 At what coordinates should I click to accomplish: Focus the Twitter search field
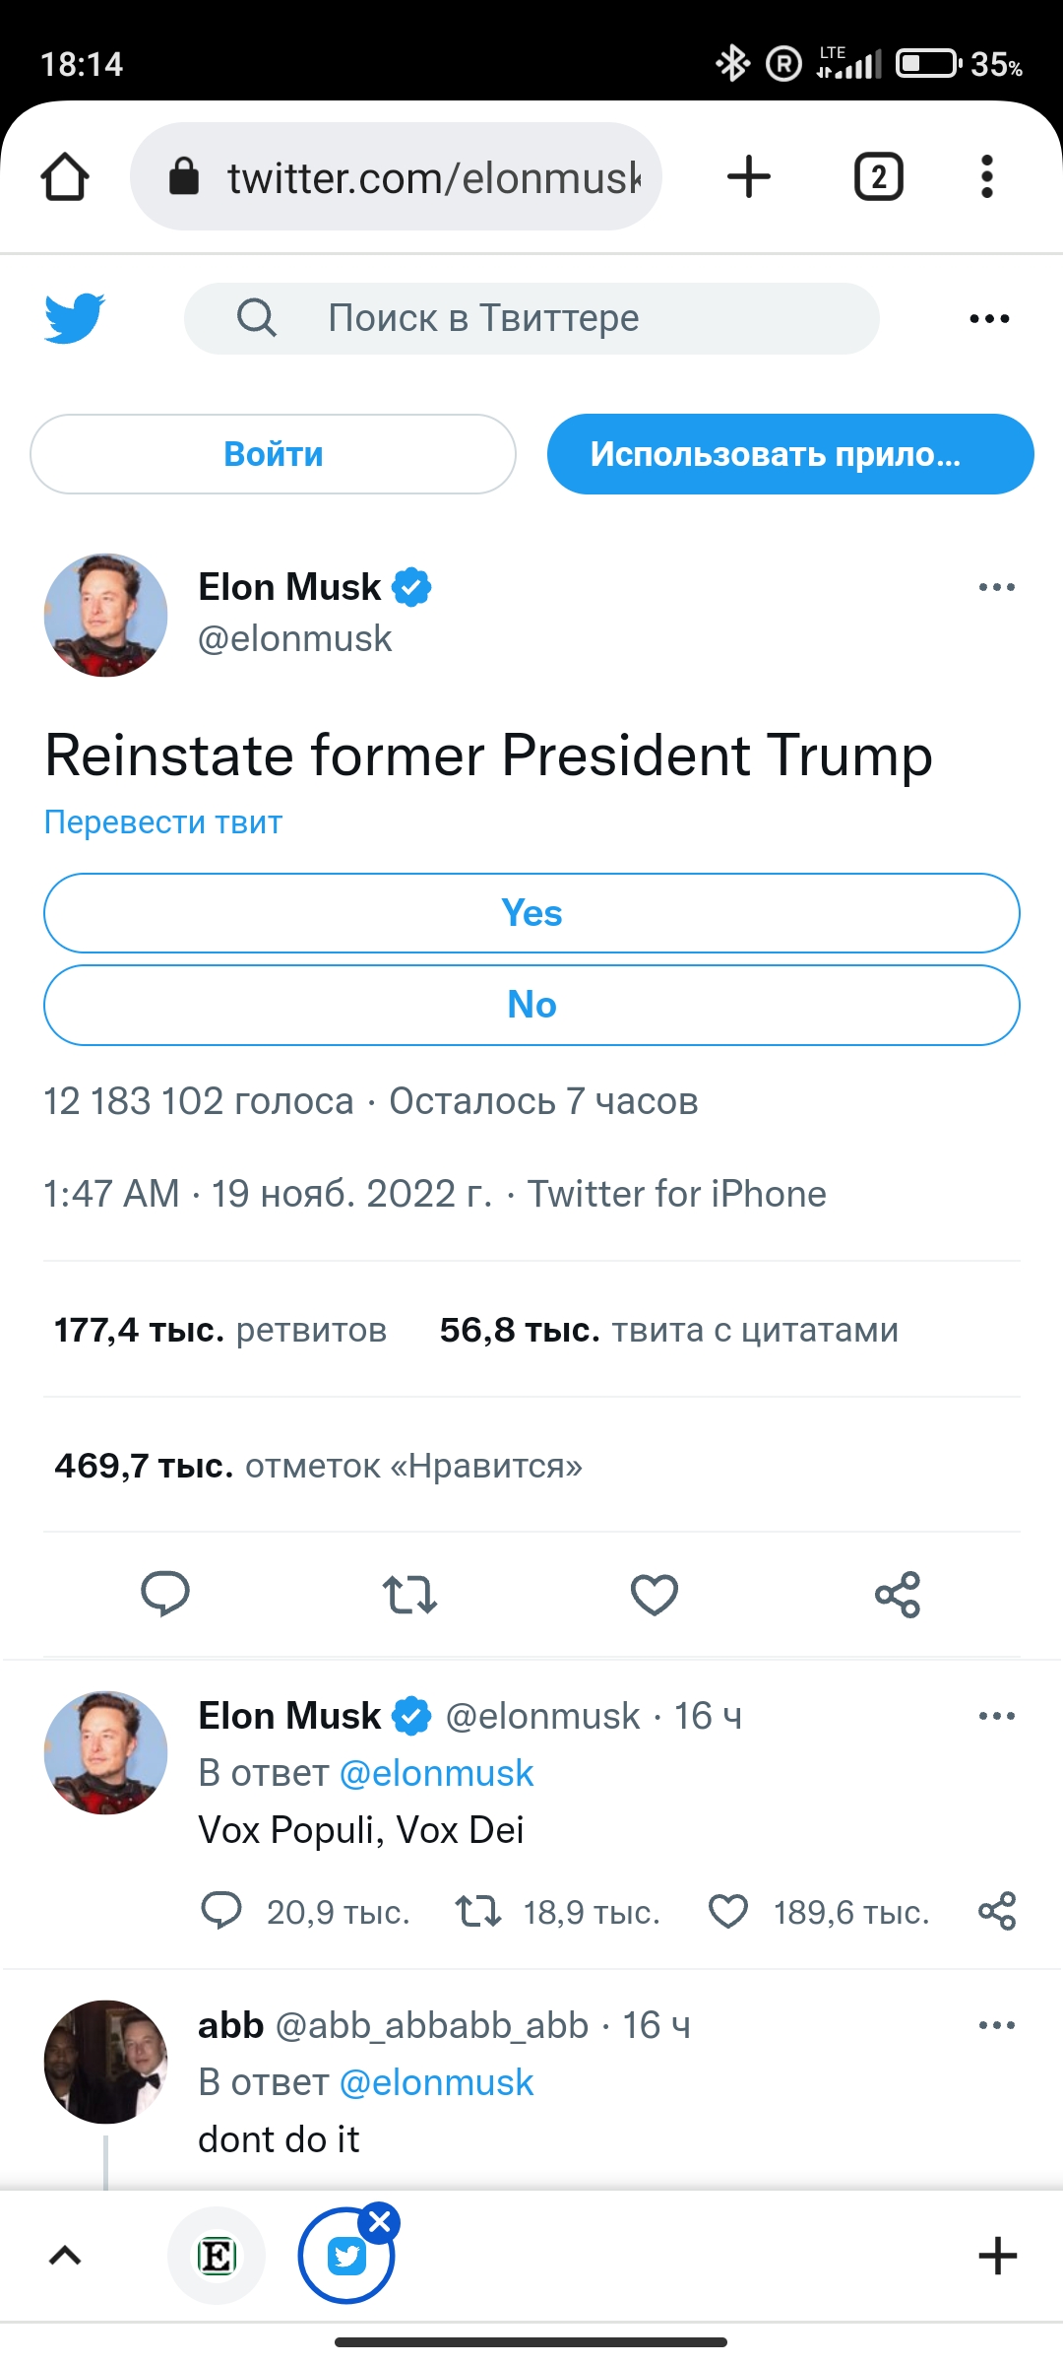(531, 318)
